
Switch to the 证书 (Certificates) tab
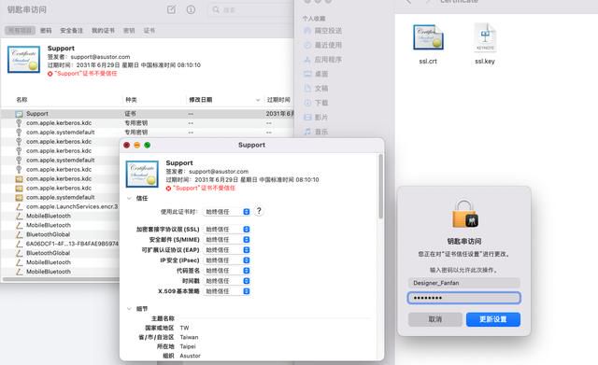[149, 31]
